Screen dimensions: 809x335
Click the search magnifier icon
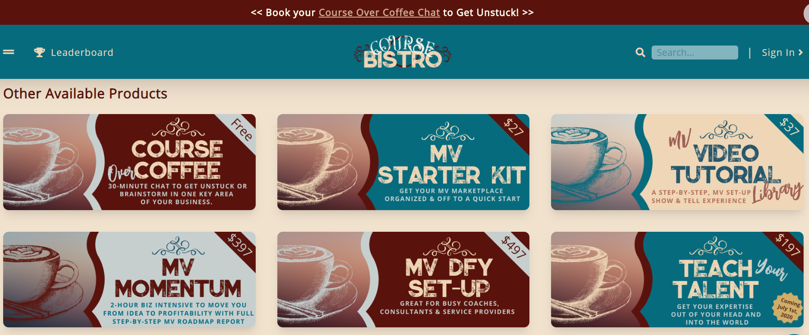coord(640,52)
